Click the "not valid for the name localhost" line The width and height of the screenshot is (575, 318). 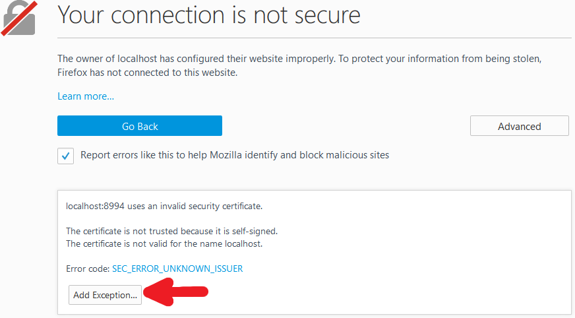[x=164, y=243]
